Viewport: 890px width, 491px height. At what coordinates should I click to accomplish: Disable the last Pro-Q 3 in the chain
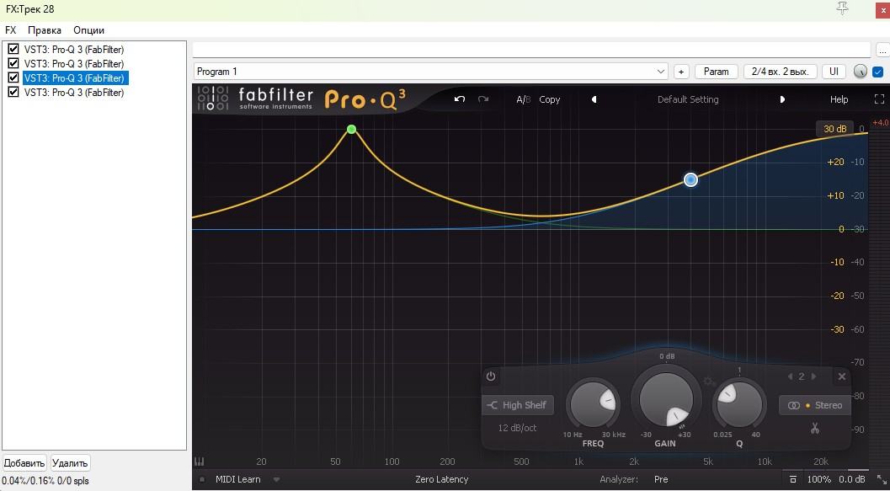(x=13, y=92)
